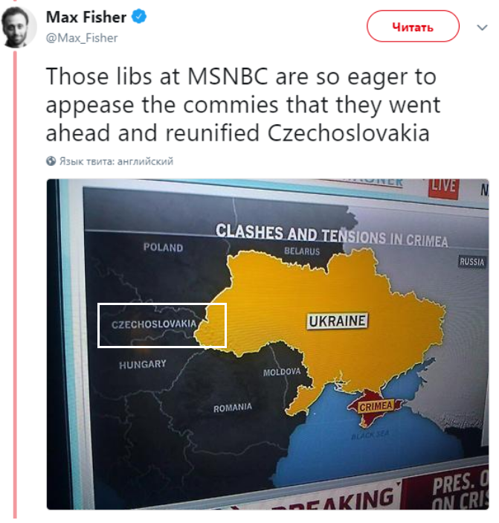Screen dimensions: 499x523
Task: Click the MOLDOVA label on the map
Action: pyautogui.click(x=282, y=371)
